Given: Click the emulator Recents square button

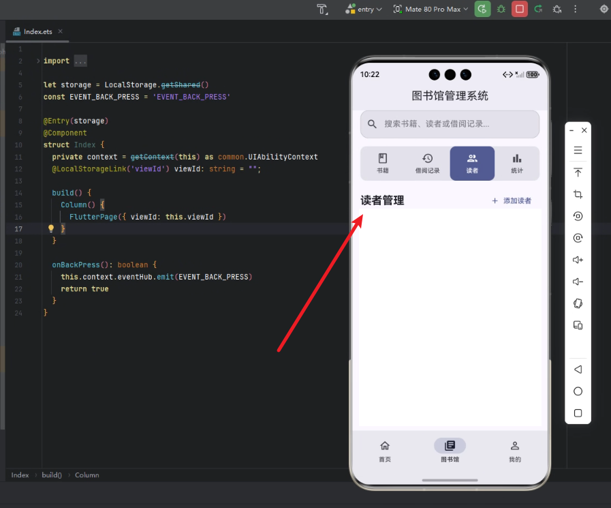Looking at the screenshot, I should [x=578, y=413].
